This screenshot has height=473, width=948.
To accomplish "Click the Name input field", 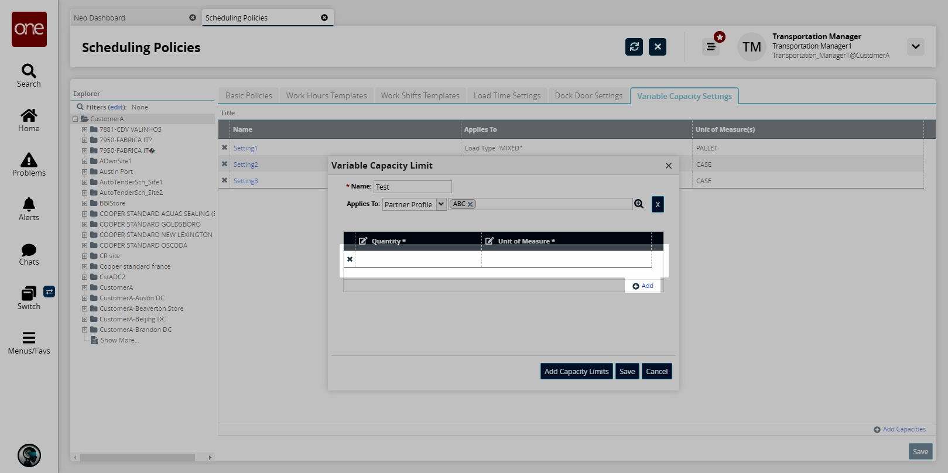I will (x=412, y=187).
